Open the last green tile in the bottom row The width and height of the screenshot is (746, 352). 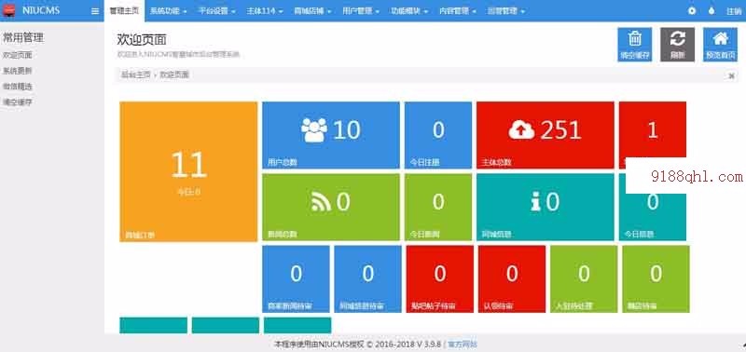pyautogui.click(x=656, y=278)
